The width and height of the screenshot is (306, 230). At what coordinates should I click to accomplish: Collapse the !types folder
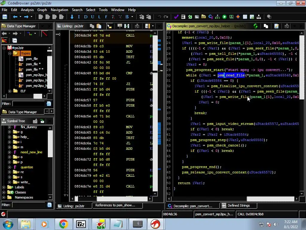coord(9,53)
